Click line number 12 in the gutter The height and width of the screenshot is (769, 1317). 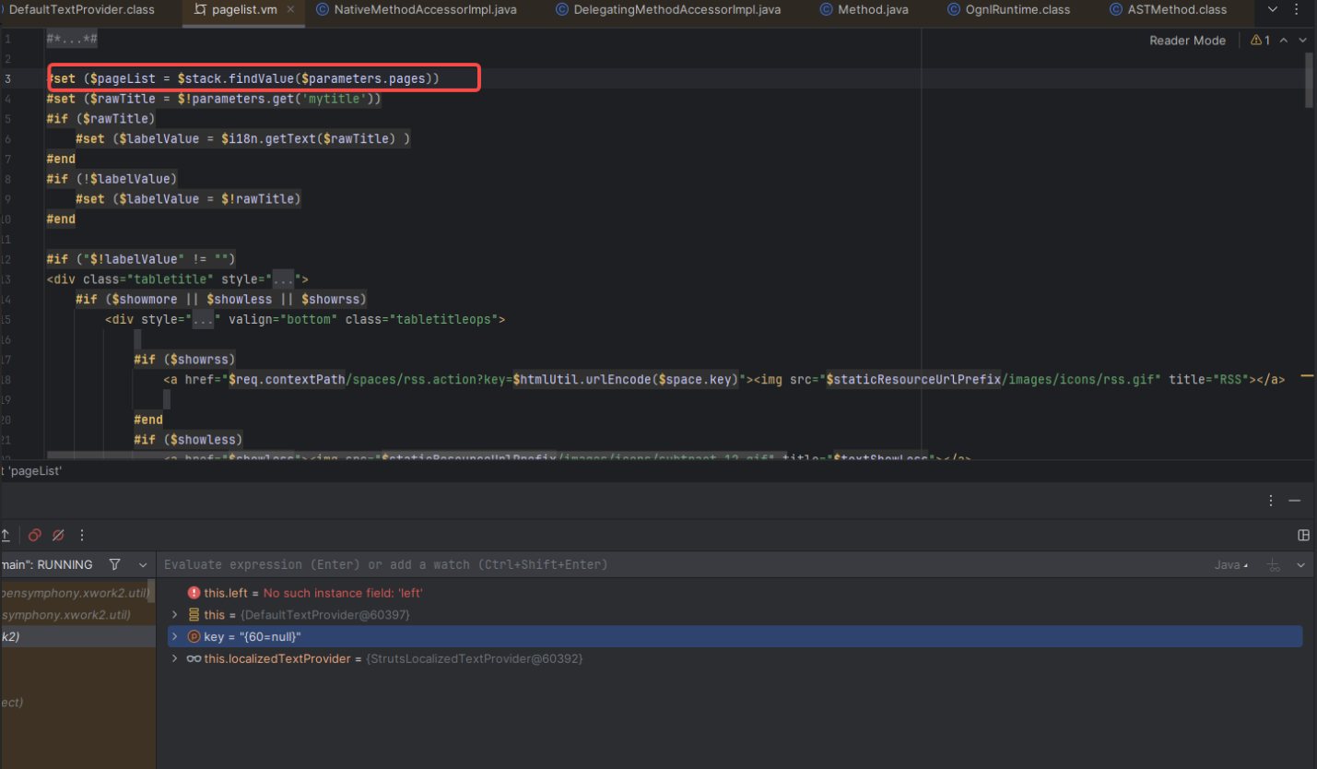6,259
